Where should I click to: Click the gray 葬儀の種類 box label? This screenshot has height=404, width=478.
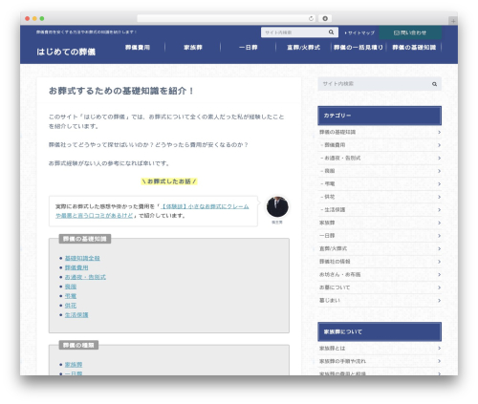coord(78,346)
